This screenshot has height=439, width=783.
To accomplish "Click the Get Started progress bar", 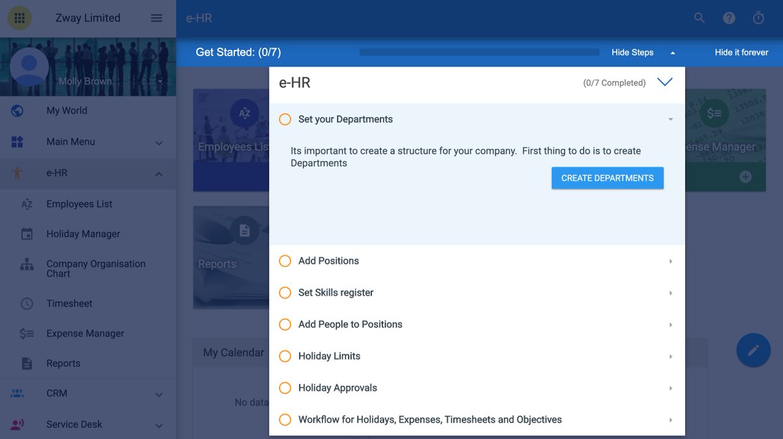I will click(x=479, y=52).
